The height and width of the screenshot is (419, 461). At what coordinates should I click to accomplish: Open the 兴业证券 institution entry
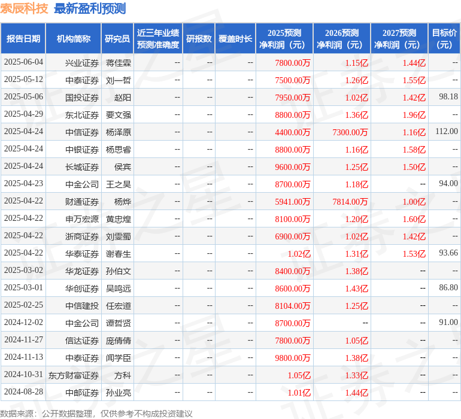(x=82, y=63)
